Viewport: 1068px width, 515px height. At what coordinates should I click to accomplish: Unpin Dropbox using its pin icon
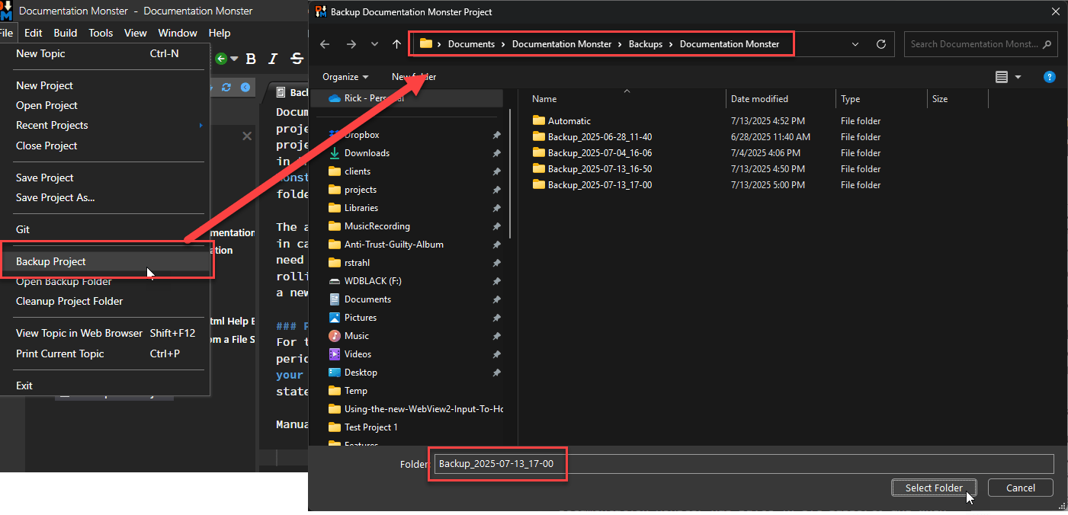496,135
